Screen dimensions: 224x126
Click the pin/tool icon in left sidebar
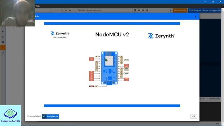[3, 53]
